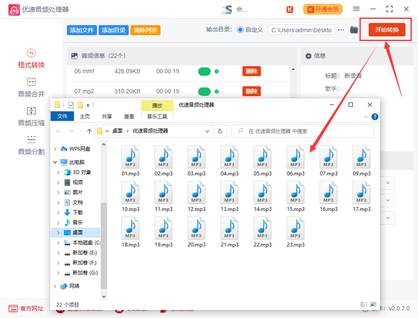Click 添加目录 to add a folder
The width and height of the screenshot is (418, 318).
click(114, 30)
